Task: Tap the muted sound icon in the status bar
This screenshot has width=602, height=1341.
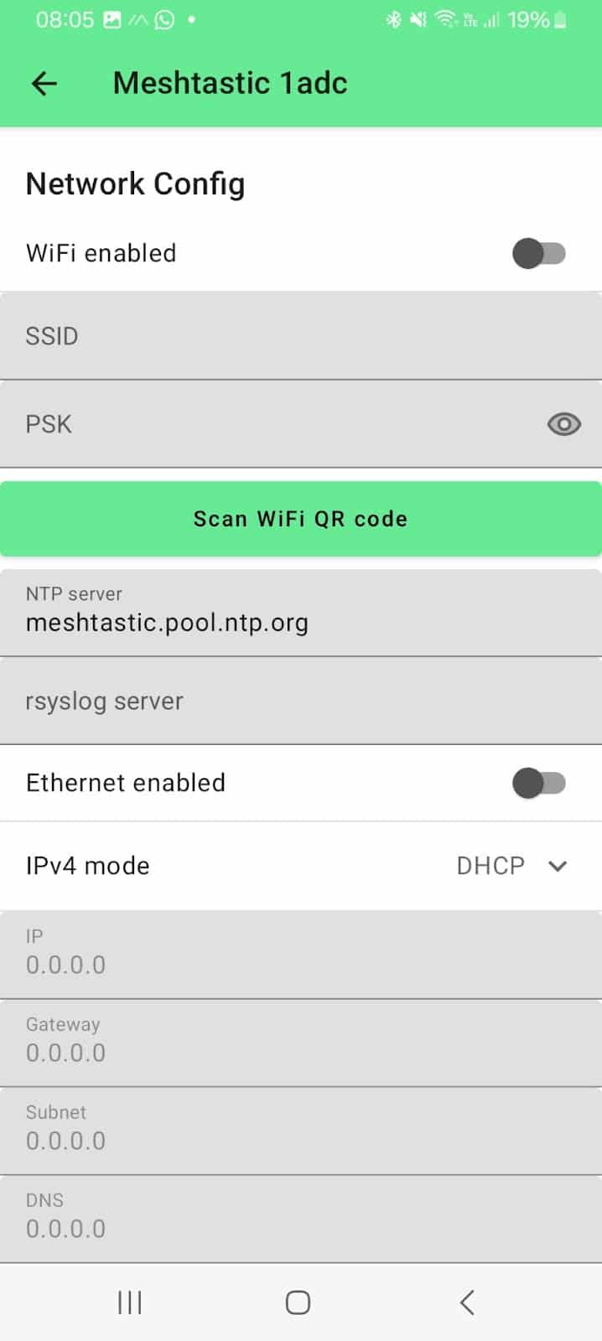Action: [418, 19]
